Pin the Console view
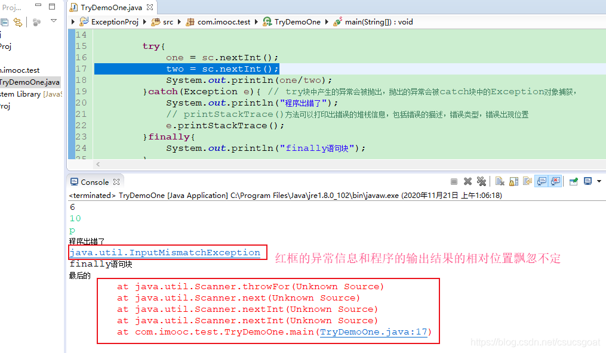The width and height of the screenshot is (606, 353). tap(573, 181)
